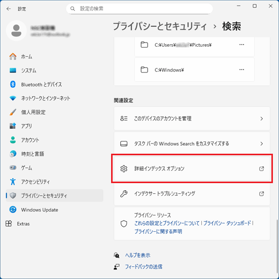The height and width of the screenshot is (279, 279).
Task: Expand chevron of アカウントを管理 row
Action: click(262, 119)
